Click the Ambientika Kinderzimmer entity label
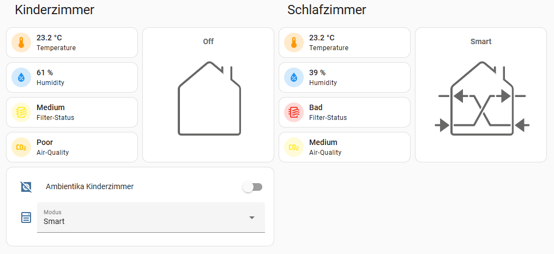554x254 pixels. 89,186
